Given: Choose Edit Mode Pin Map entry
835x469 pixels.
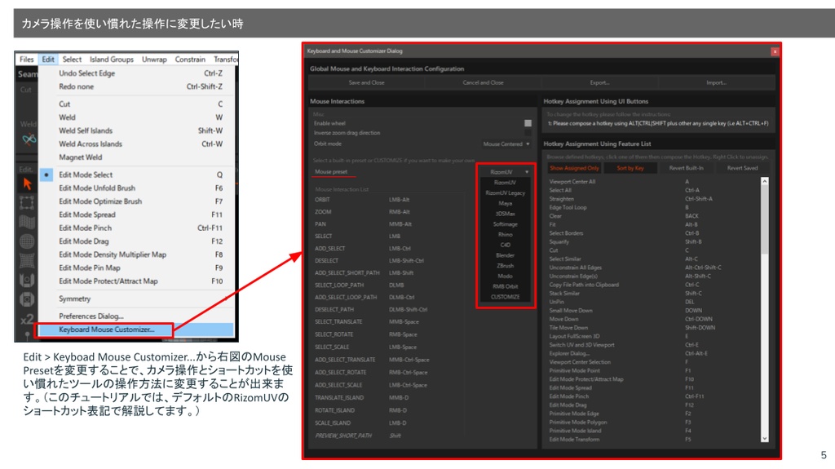Looking at the screenshot, I should (x=136, y=268).
